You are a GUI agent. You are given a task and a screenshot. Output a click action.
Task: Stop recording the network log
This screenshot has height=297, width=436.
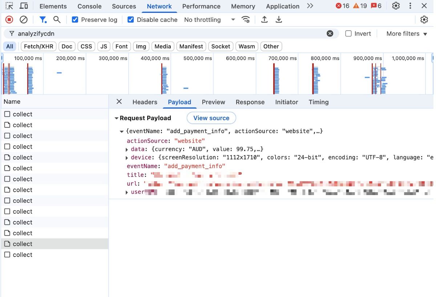point(9,20)
